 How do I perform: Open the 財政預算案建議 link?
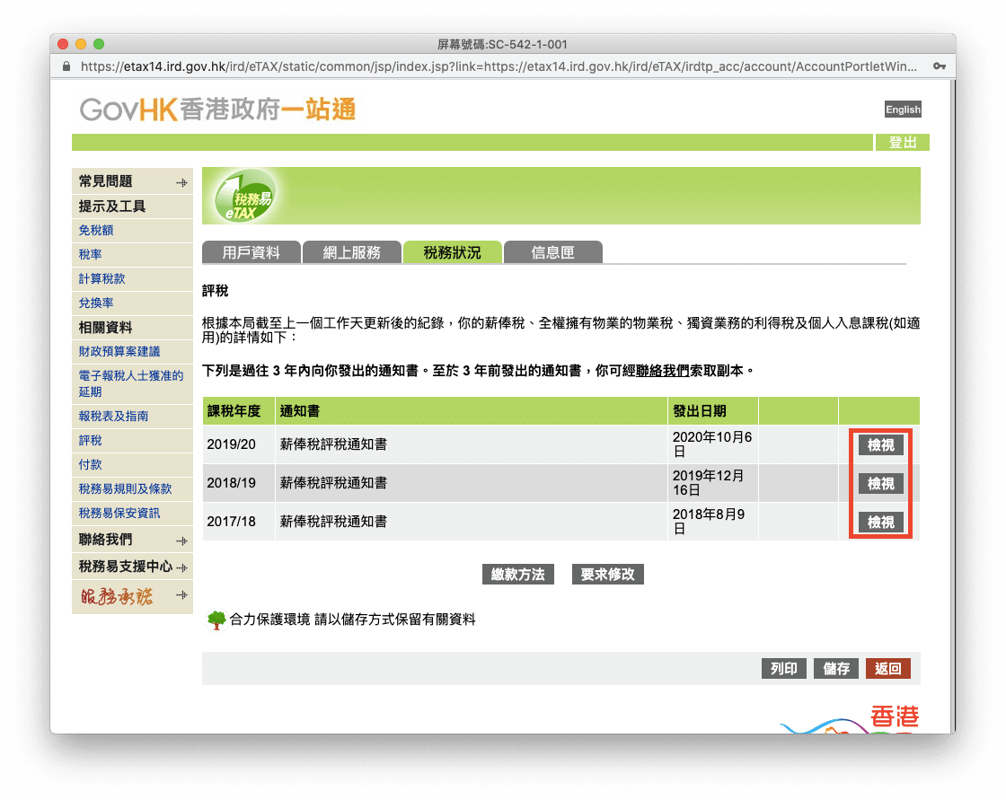[x=119, y=352]
